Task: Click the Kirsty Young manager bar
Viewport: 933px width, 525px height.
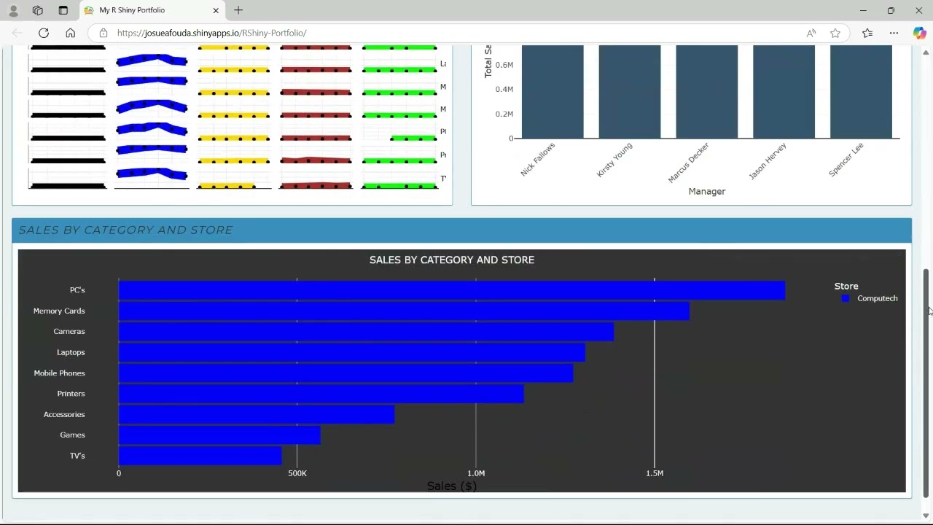Action: tap(630, 91)
